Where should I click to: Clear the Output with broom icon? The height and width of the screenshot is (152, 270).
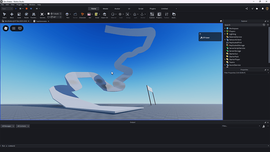pos(264,126)
